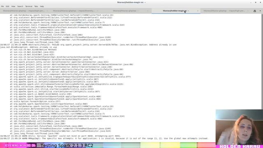Image resolution: width=263 pixels, height=148 pixels.
Task: Click the ServerConnector.open stack trace line
Action: 59,62
